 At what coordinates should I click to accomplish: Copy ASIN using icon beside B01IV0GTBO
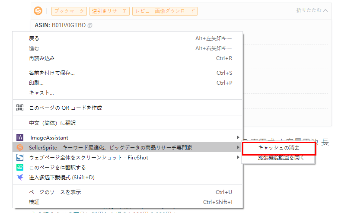click(90, 25)
